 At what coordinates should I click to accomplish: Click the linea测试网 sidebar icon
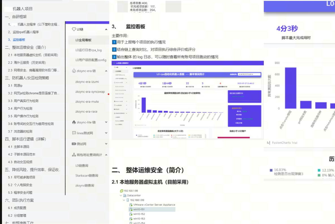click(x=74, y=133)
